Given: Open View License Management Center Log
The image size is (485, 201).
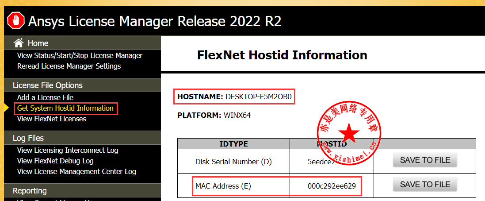Looking at the screenshot, I should 76,172.
